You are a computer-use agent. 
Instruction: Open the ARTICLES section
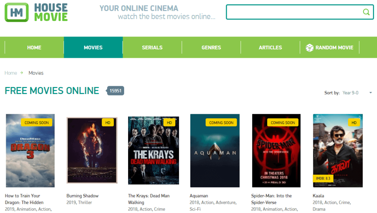[x=270, y=47]
